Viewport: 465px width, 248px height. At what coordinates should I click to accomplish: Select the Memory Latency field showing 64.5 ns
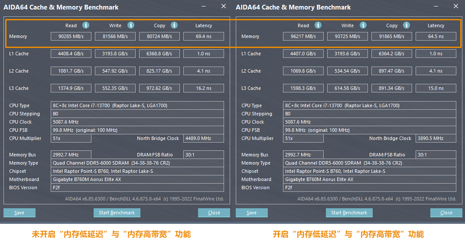click(436, 37)
